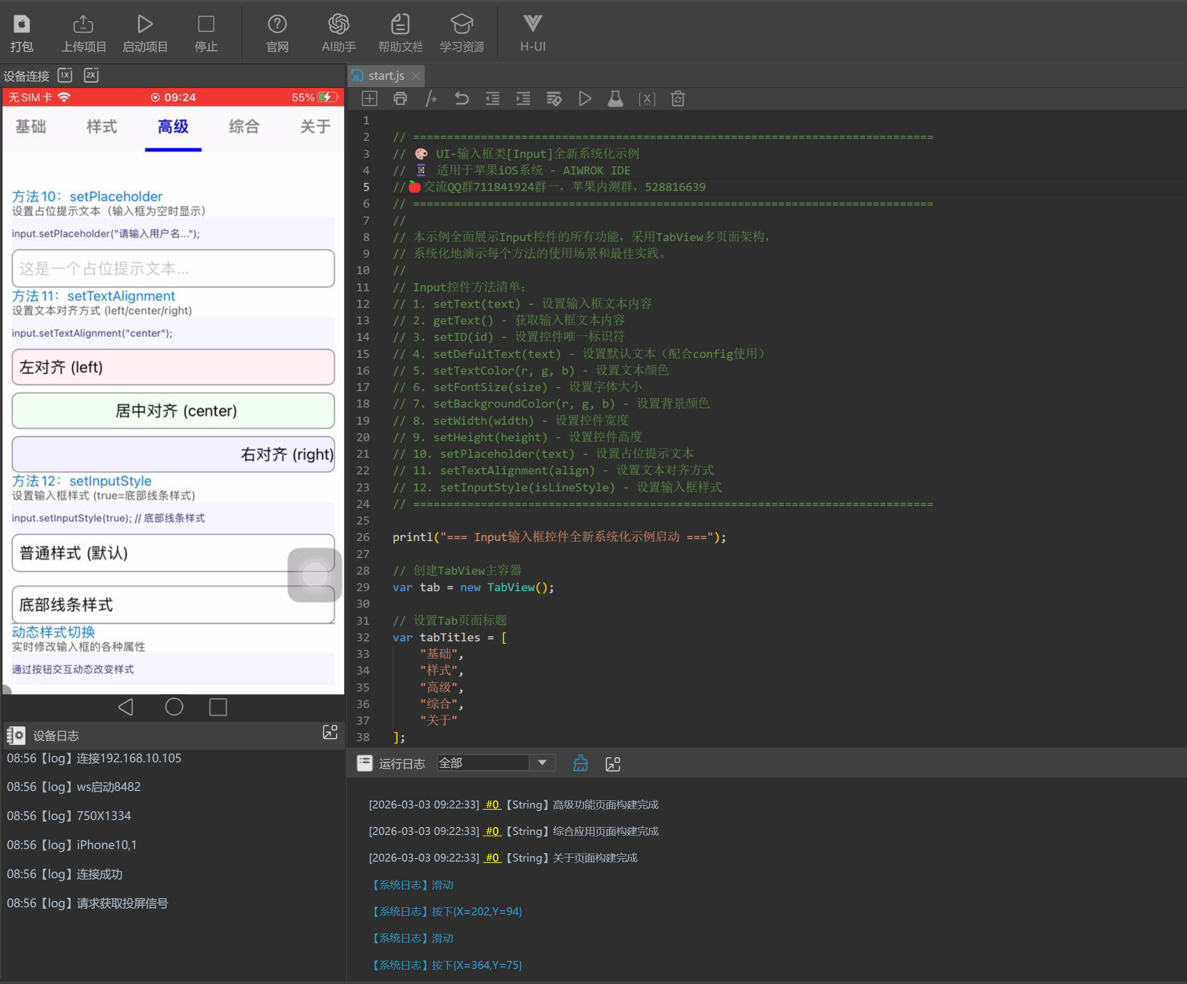The height and width of the screenshot is (984, 1187).
Task: Click the undo arrow in editor toolbar
Action: 462,99
